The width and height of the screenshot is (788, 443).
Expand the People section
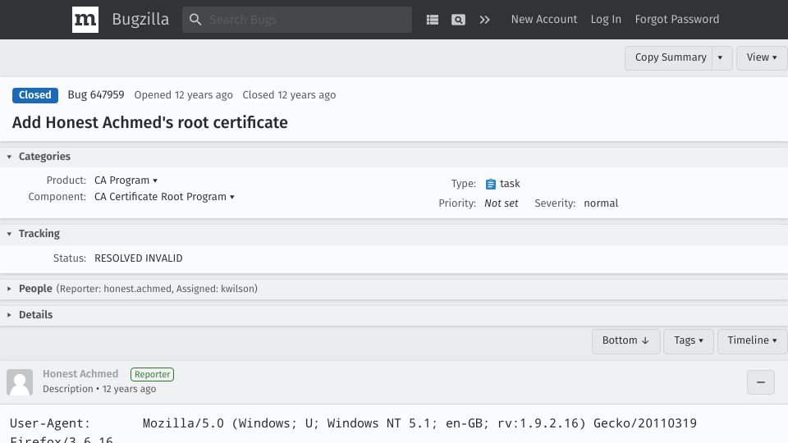[x=35, y=288]
